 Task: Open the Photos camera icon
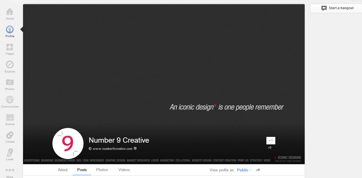(x=10, y=82)
